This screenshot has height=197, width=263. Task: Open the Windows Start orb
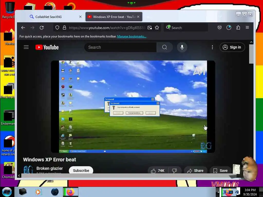[x=7, y=192]
